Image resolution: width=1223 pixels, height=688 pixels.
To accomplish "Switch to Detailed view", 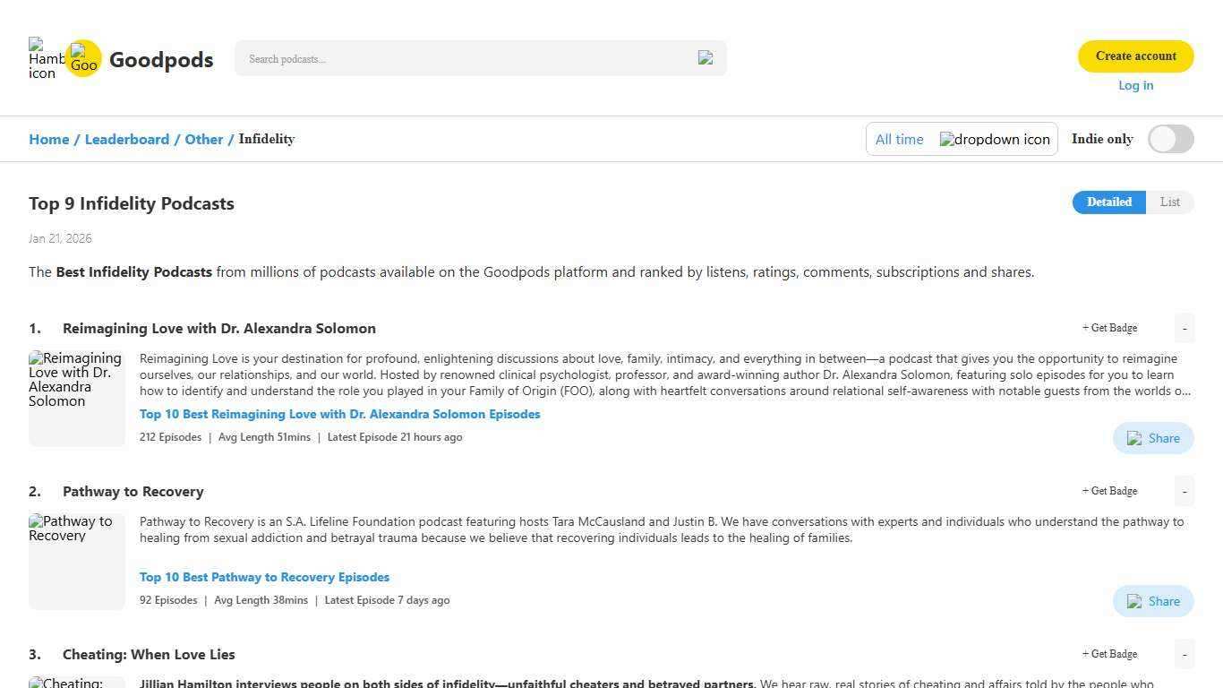I will (1108, 202).
